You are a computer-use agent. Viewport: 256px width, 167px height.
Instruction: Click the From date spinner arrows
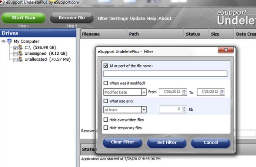click(x=184, y=92)
